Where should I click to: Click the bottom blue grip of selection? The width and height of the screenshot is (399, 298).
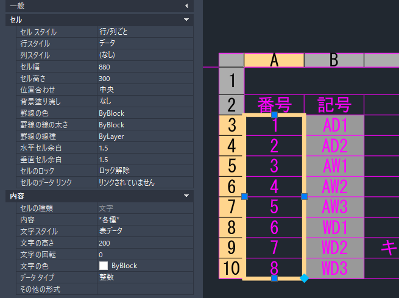click(x=274, y=278)
